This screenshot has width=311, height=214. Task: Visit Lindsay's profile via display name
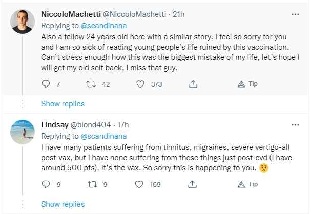(54, 124)
